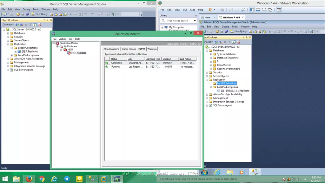This screenshot has width=325, height=183.
Task: Open Windows Start button on host taskbar
Action: 5,179
